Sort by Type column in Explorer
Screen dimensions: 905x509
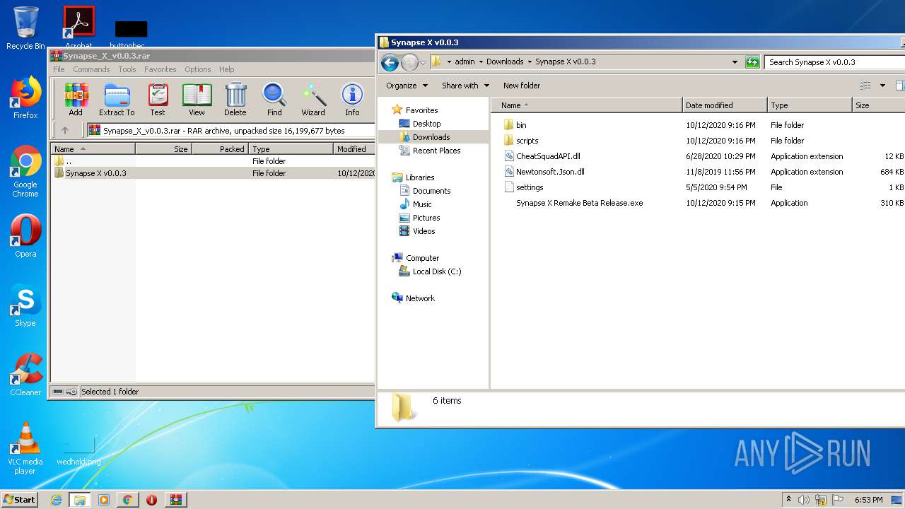(x=810, y=105)
